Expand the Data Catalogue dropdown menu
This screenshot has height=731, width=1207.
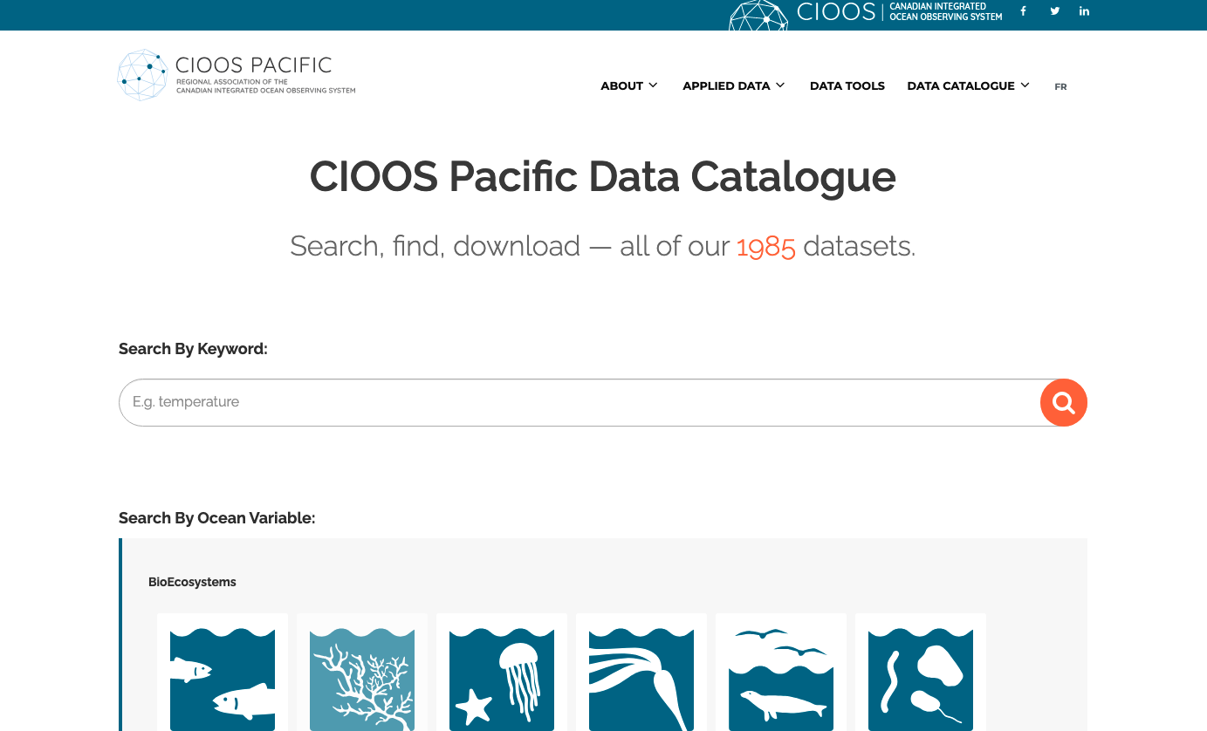pos(968,85)
